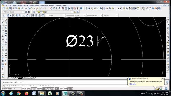Select the Ellipse draw tool
The image size is (171, 96).
coord(3,45)
